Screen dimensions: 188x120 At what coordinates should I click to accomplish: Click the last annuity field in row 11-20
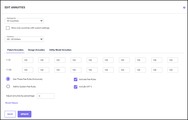[172, 70]
